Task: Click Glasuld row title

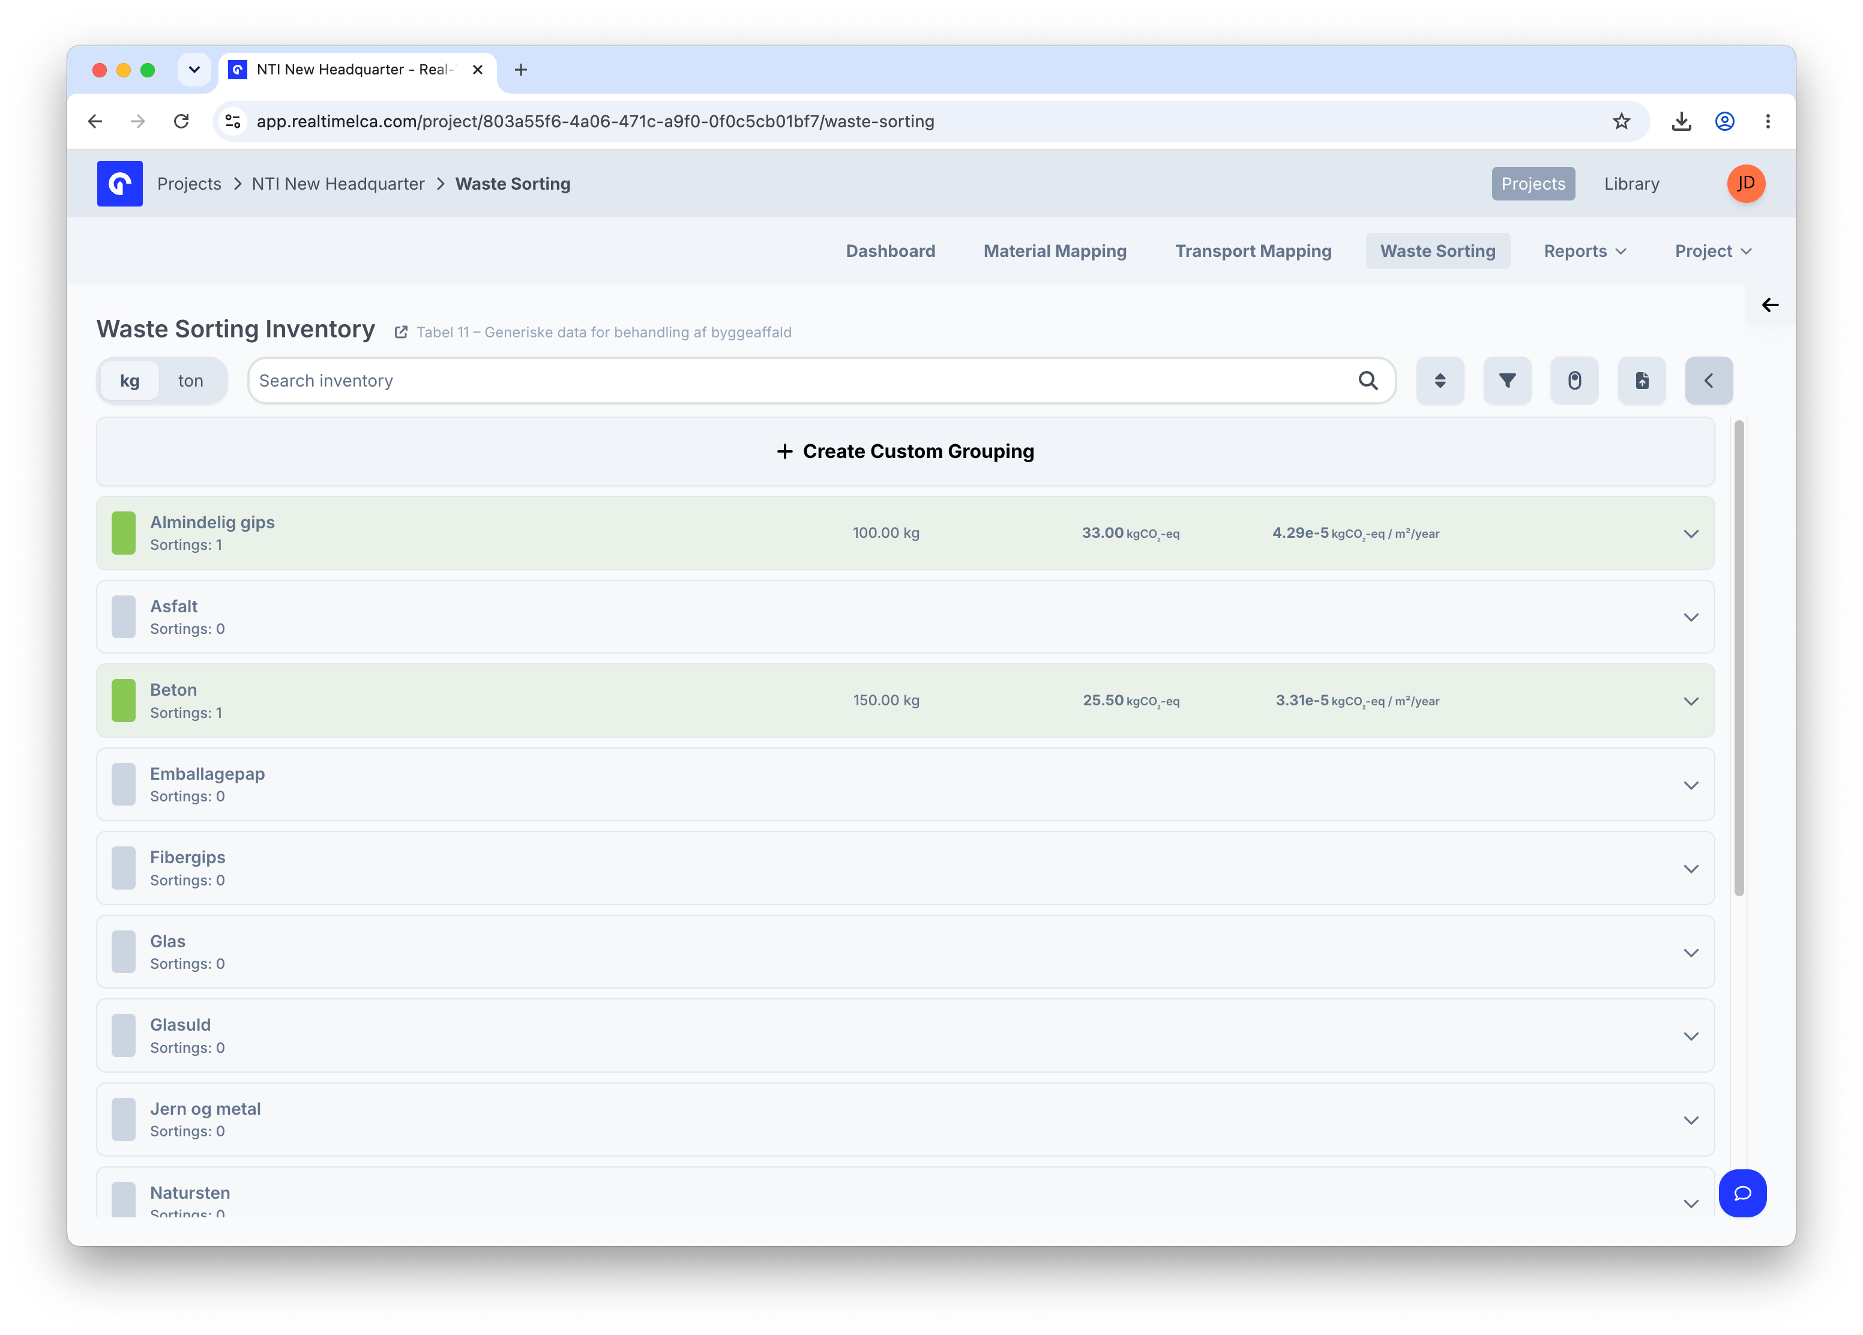Action: click(180, 1025)
